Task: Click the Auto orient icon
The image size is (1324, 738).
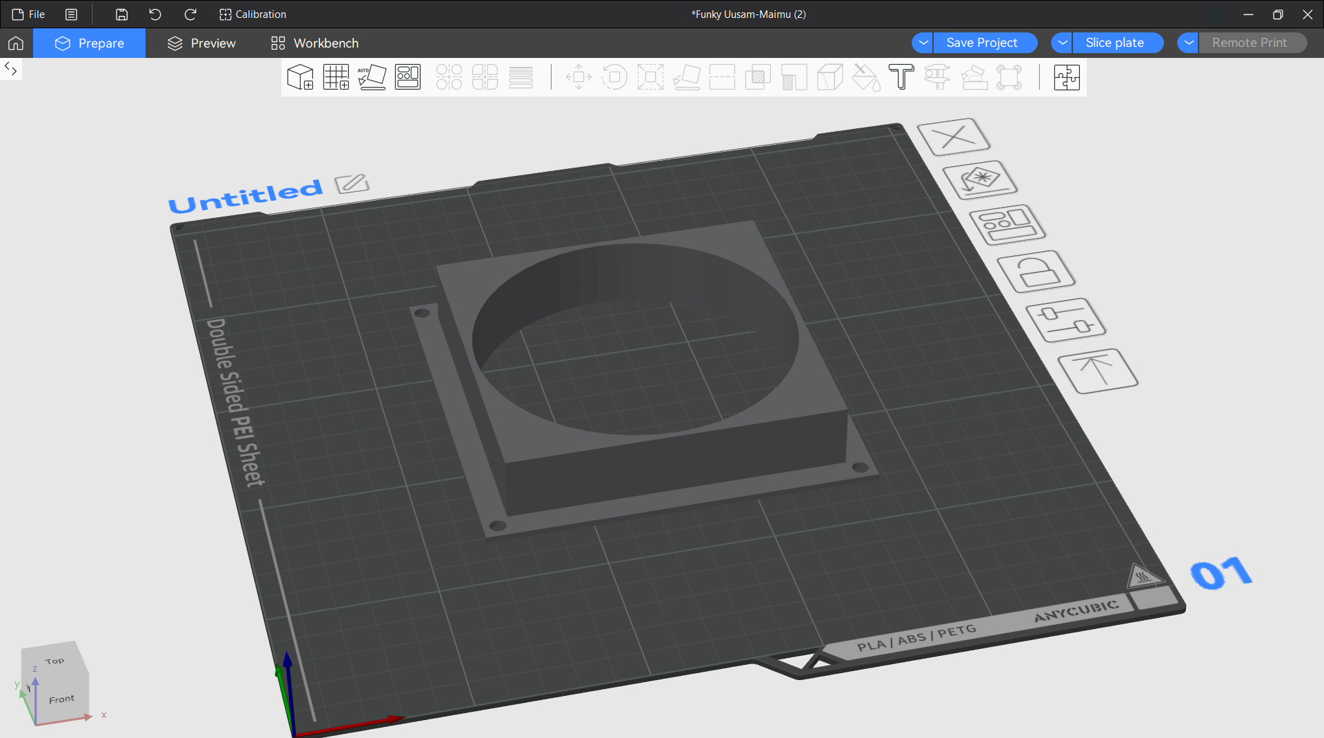Action: pos(372,77)
